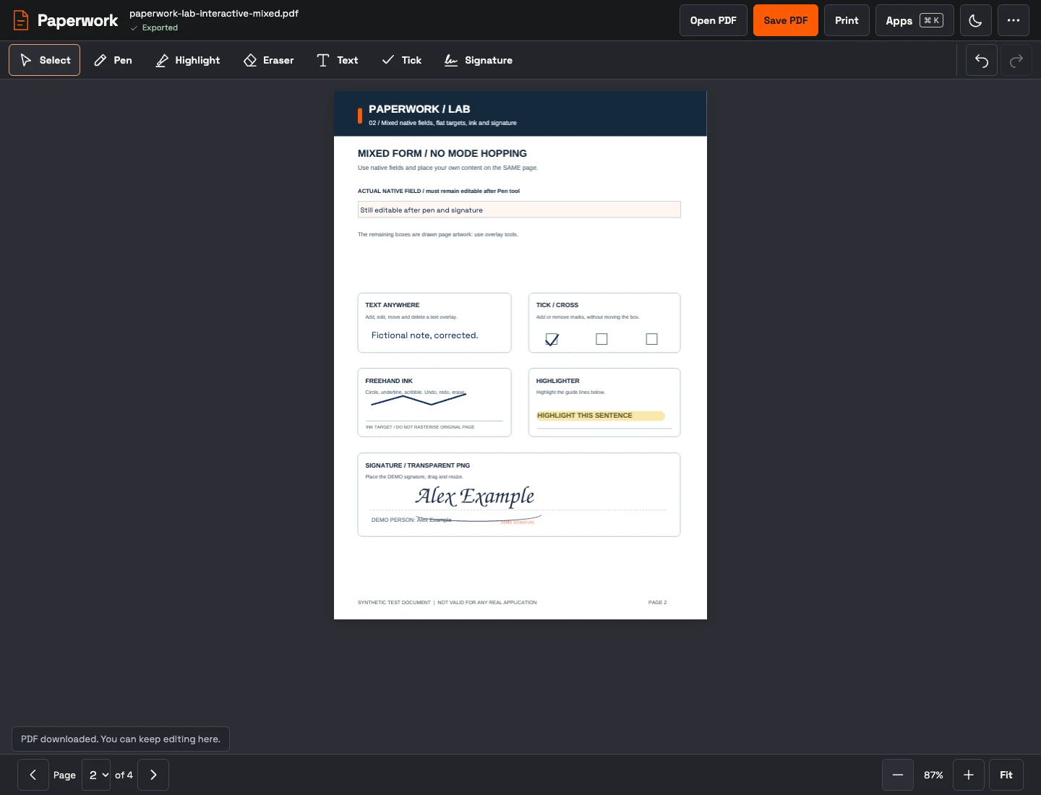Open the more options menu

[x=1014, y=20]
